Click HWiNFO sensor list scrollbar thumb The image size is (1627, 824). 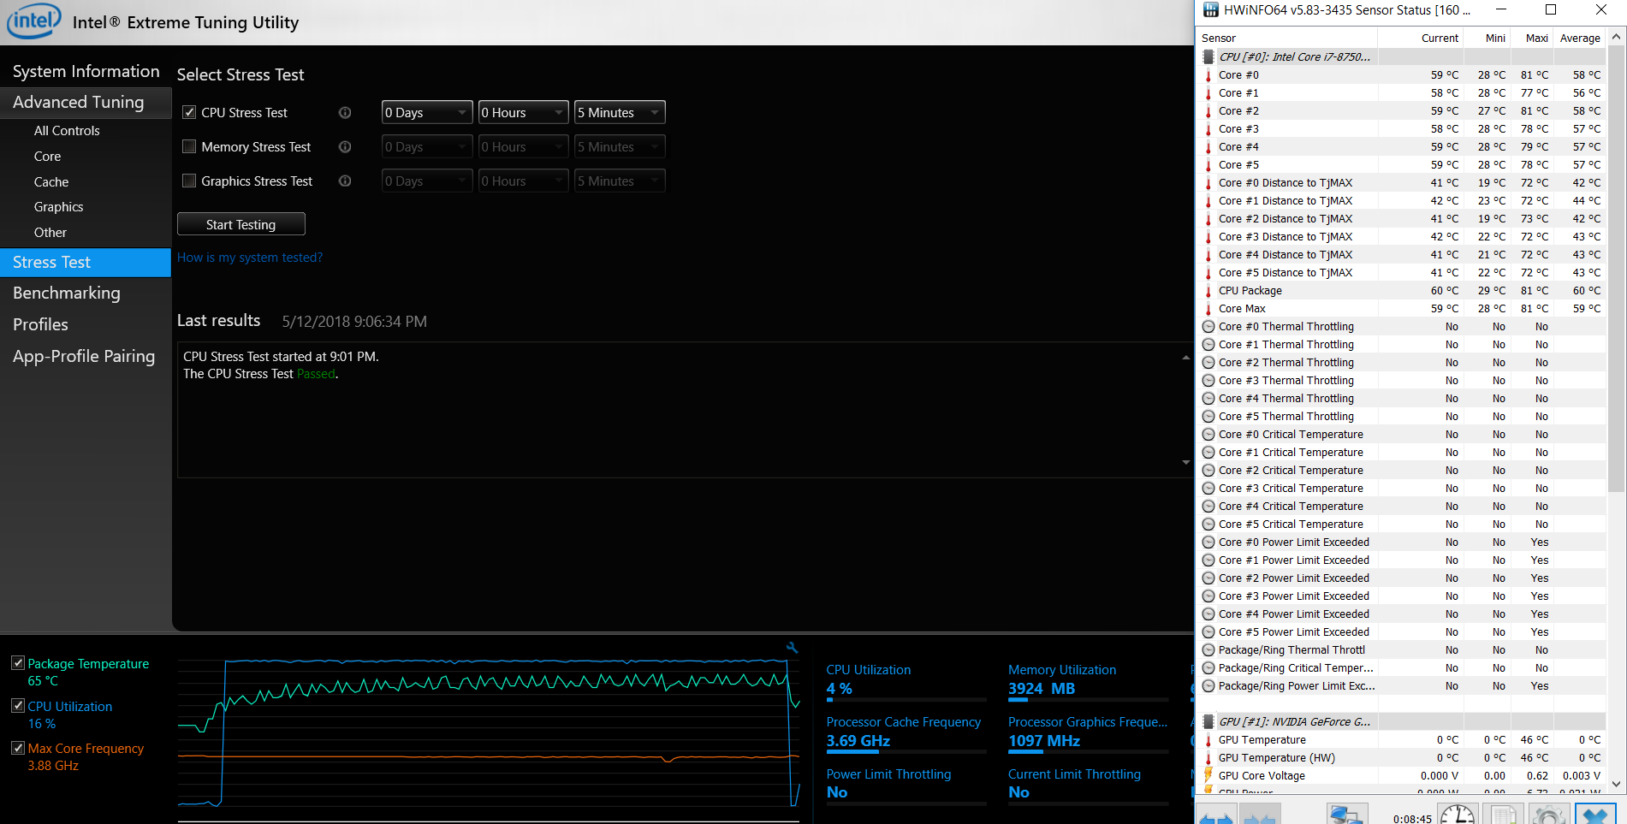coord(1616,270)
